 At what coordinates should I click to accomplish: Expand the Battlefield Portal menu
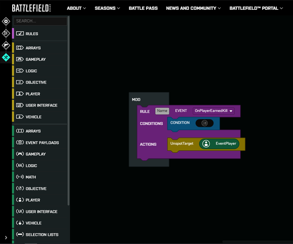(x=256, y=8)
